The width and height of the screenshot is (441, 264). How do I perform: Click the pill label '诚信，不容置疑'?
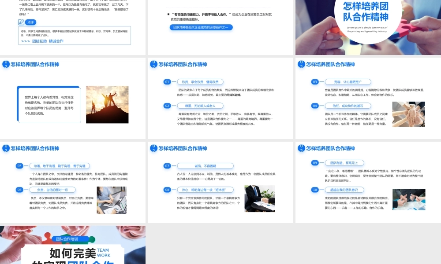(x=206, y=166)
